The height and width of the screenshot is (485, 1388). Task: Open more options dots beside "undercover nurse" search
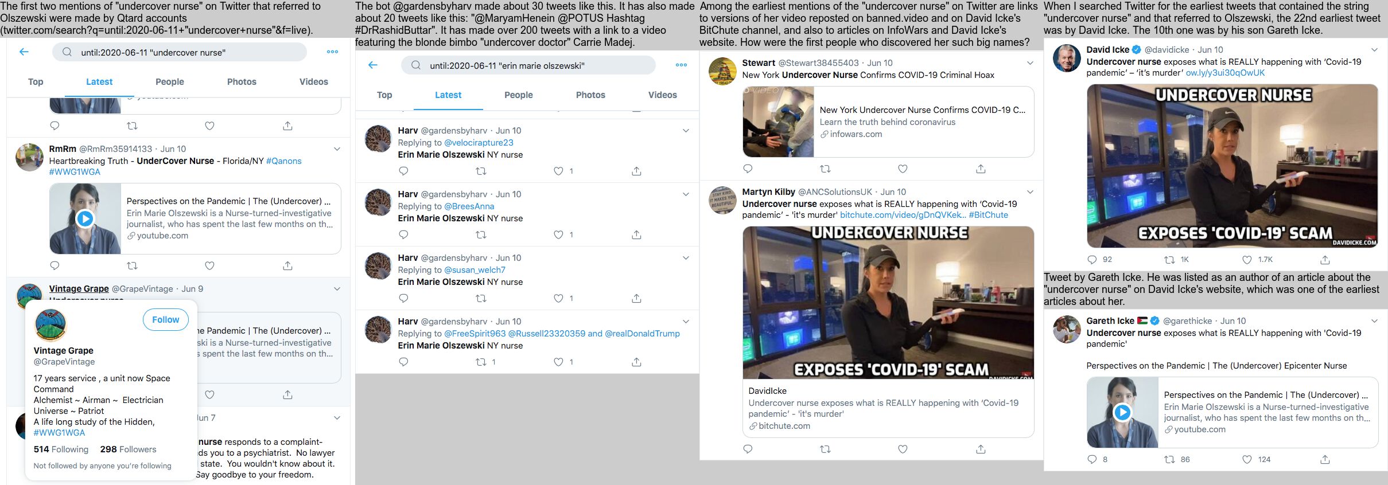click(x=332, y=52)
